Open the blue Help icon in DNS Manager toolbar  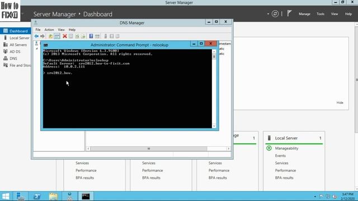(91, 36)
